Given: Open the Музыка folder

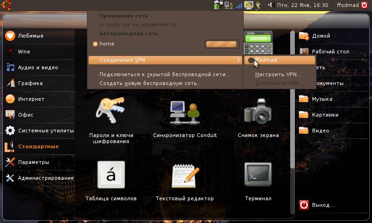Looking at the screenshot, I should [333, 99].
